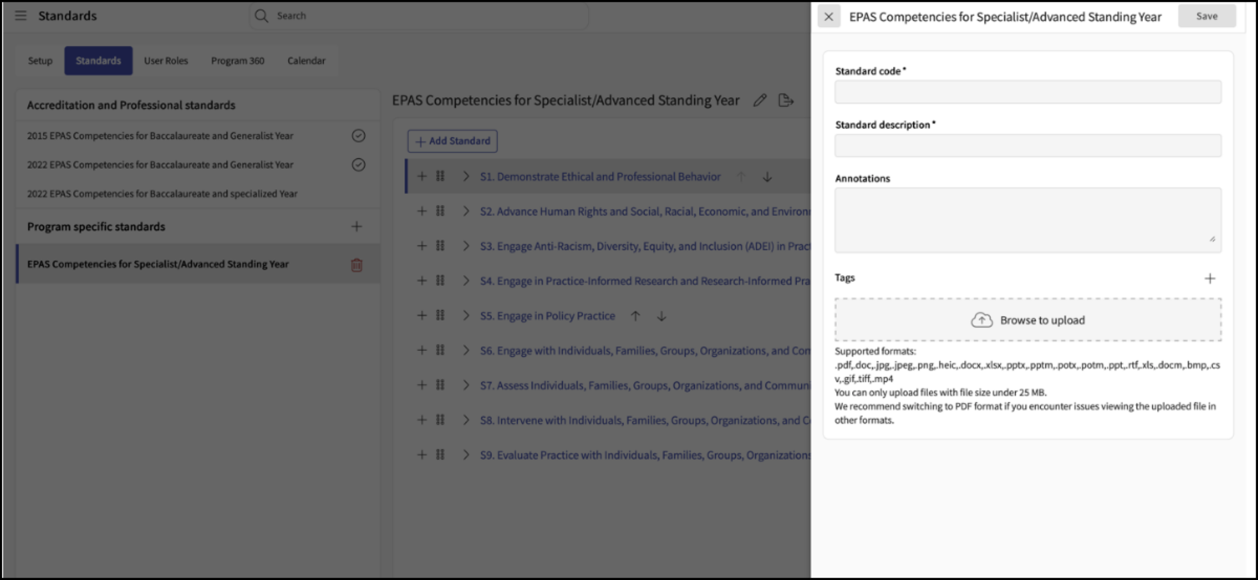Screen dimensions: 1258x580
Task: Grab the drag handle for S3 row
Action: click(440, 246)
